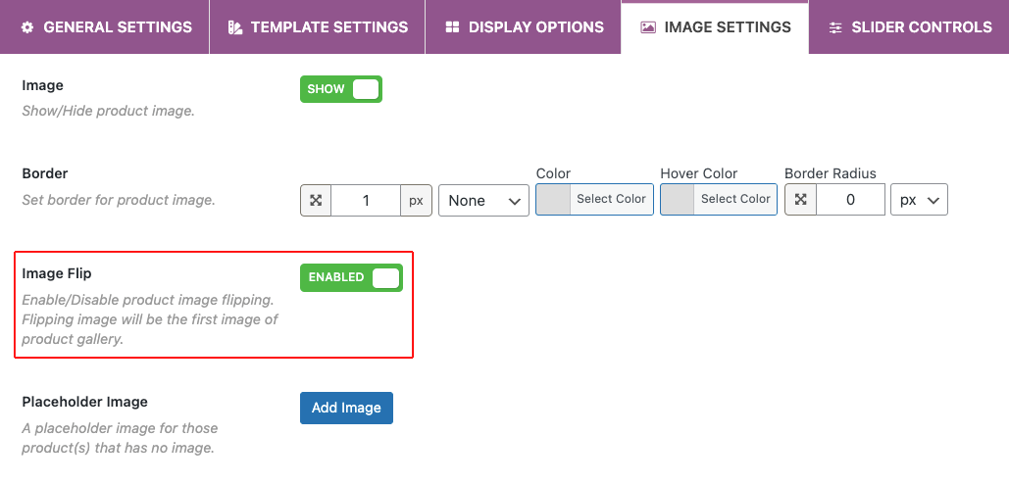1009x484 pixels.
Task: Click the border width arrows icon
Action: [316, 200]
